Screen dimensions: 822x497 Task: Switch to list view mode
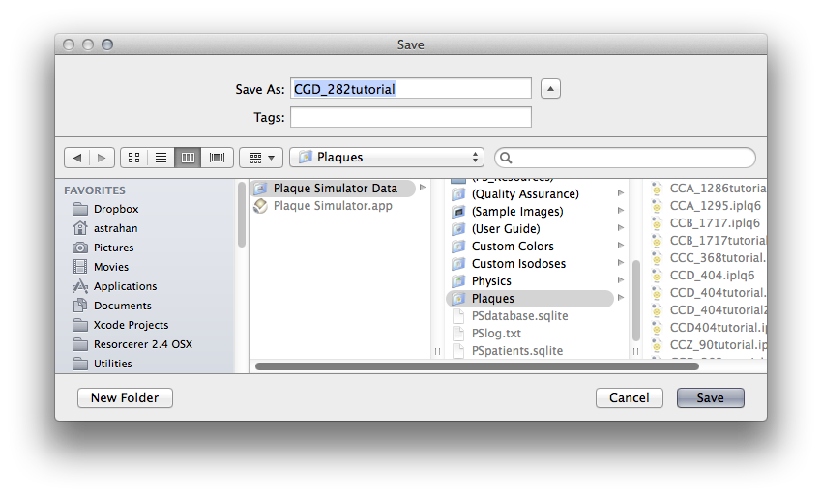point(161,157)
